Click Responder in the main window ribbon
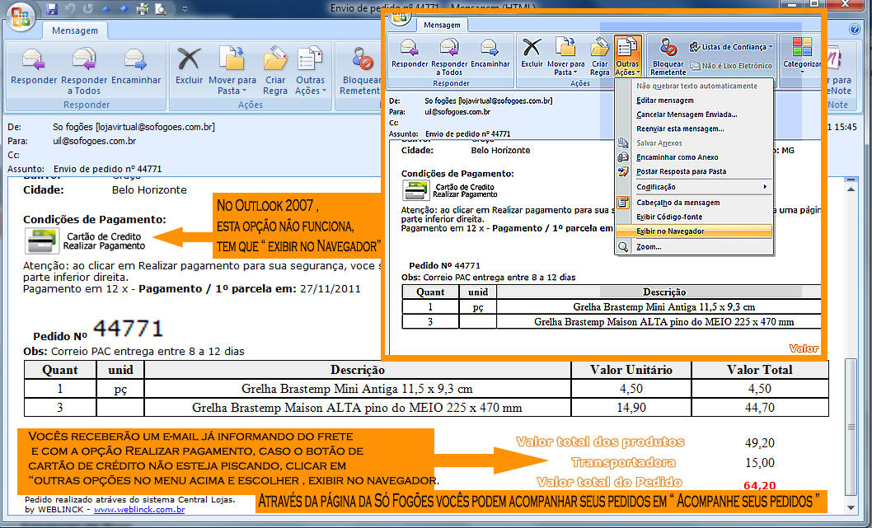The height and width of the screenshot is (528, 872). coord(34,67)
